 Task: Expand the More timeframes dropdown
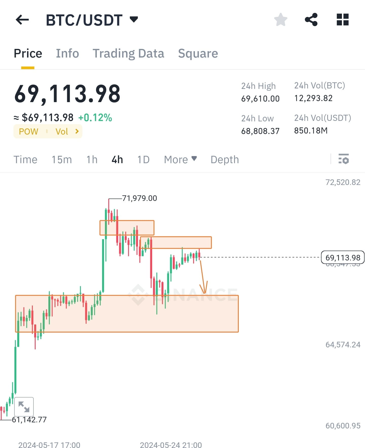[180, 160]
